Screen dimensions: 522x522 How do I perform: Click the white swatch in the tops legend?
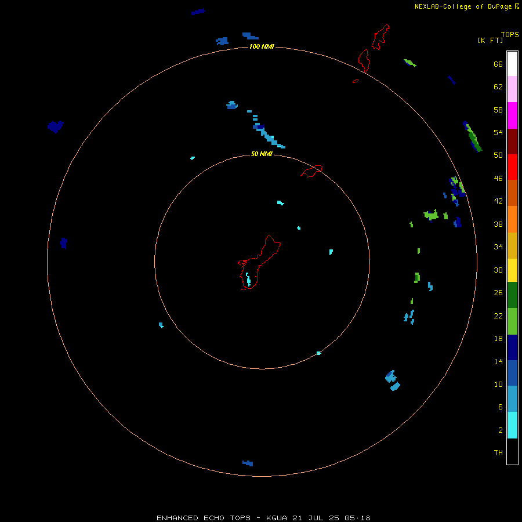click(512, 64)
